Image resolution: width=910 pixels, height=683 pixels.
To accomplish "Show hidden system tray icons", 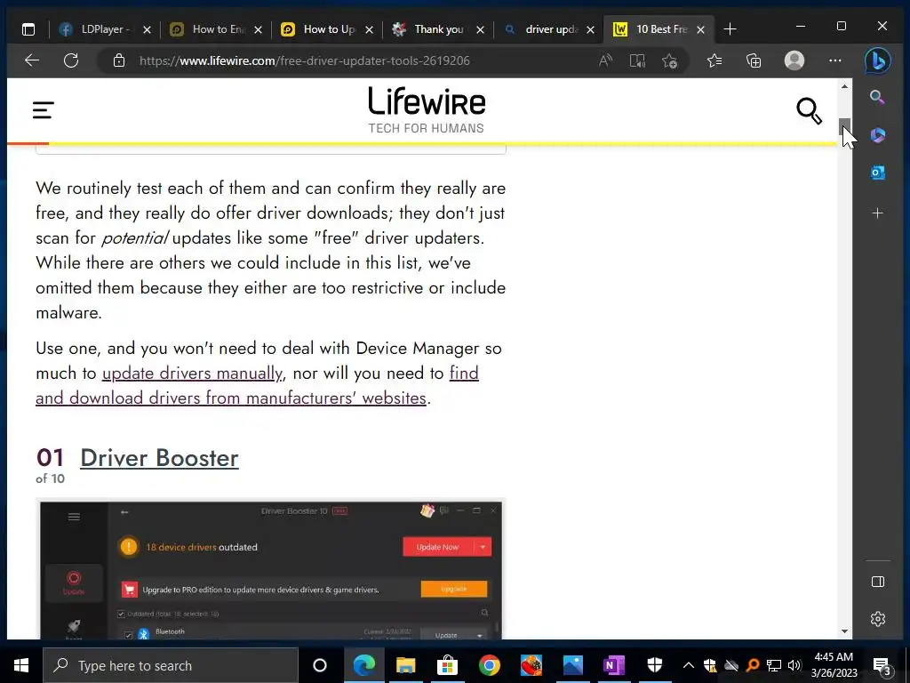I will (689, 665).
